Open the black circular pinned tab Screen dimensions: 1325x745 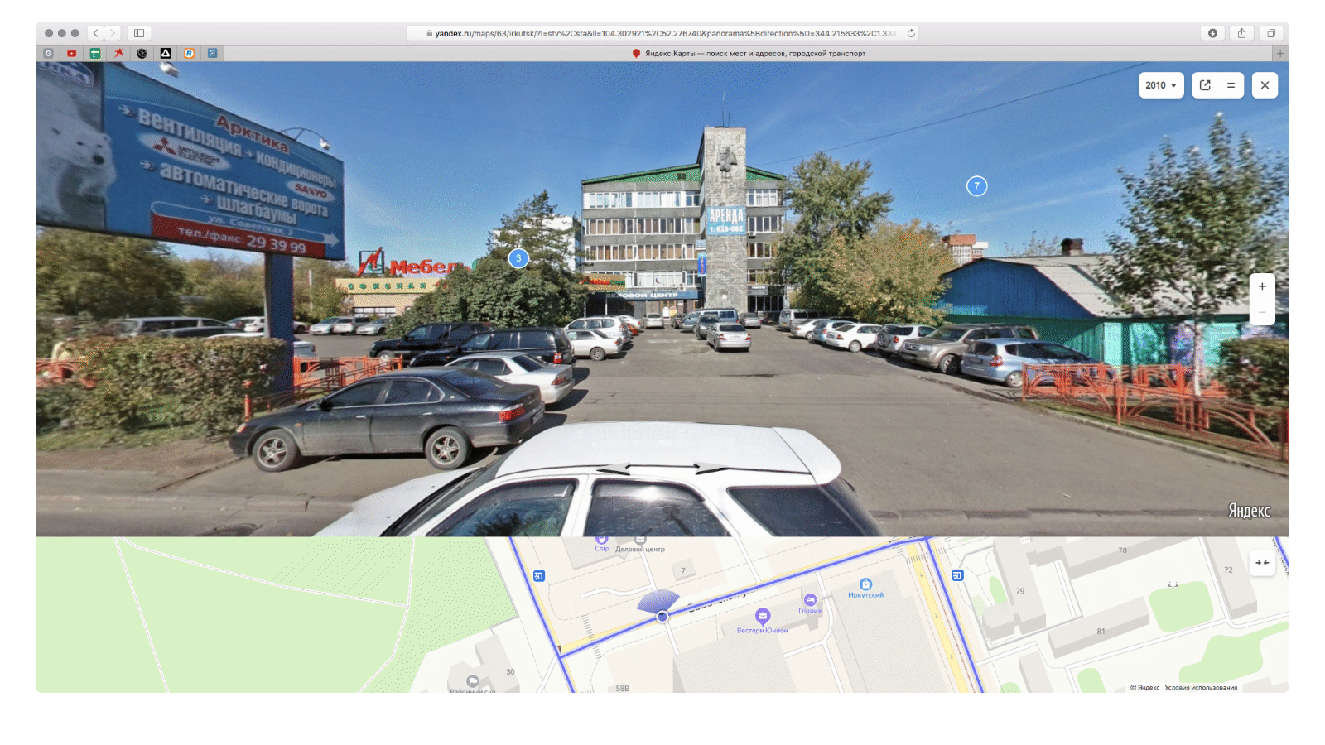click(x=142, y=53)
